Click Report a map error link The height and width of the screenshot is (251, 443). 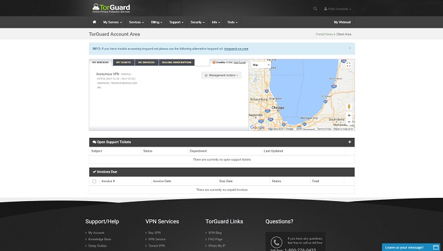click(x=343, y=129)
